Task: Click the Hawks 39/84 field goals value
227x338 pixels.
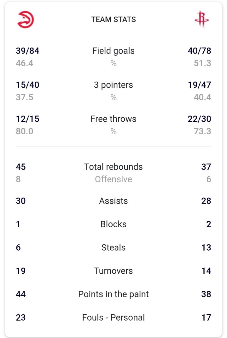Action: pyautogui.click(x=27, y=51)
